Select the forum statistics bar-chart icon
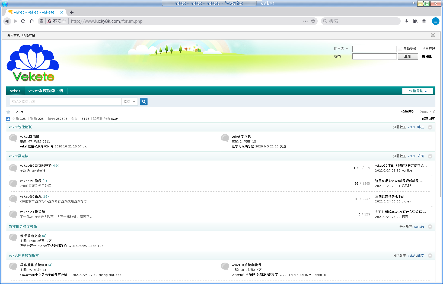Image resolution: width=443 pixels, height=284 pixels. coord(8,118)
